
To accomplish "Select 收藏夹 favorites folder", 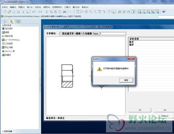I will point(6,55).
